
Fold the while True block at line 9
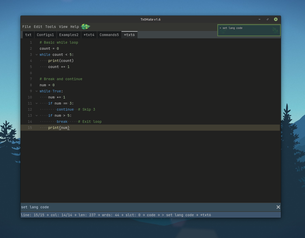(x=37, y=91)
